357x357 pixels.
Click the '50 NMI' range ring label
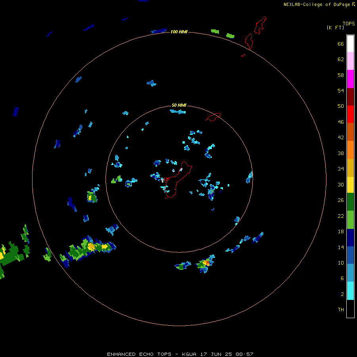click(x=179, y=105)
